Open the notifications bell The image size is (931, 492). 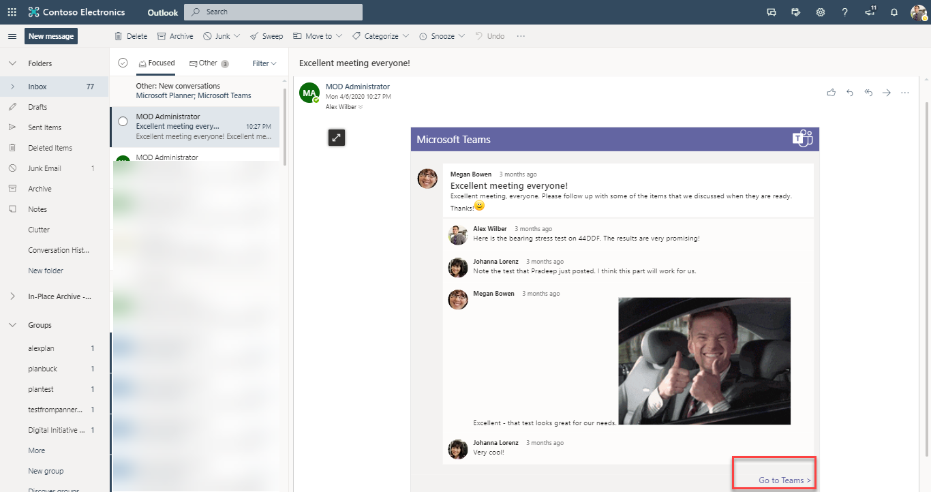click(x=894, y=12)
